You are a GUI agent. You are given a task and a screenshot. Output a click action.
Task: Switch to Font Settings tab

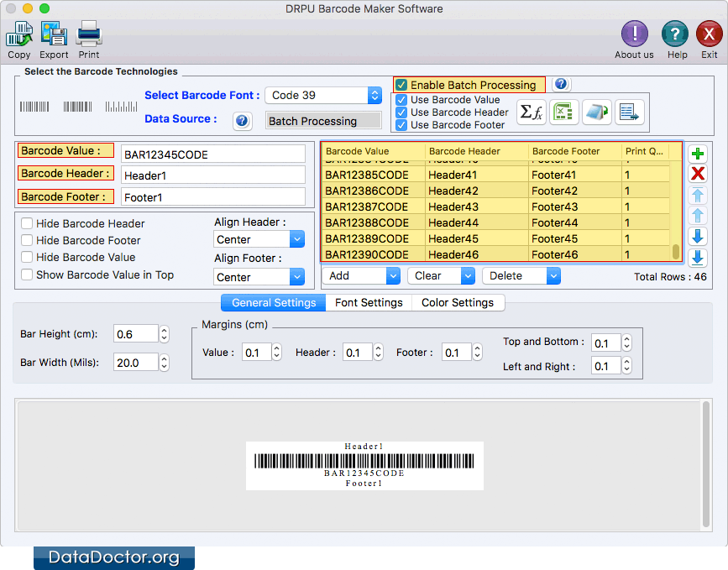[369, 303]
